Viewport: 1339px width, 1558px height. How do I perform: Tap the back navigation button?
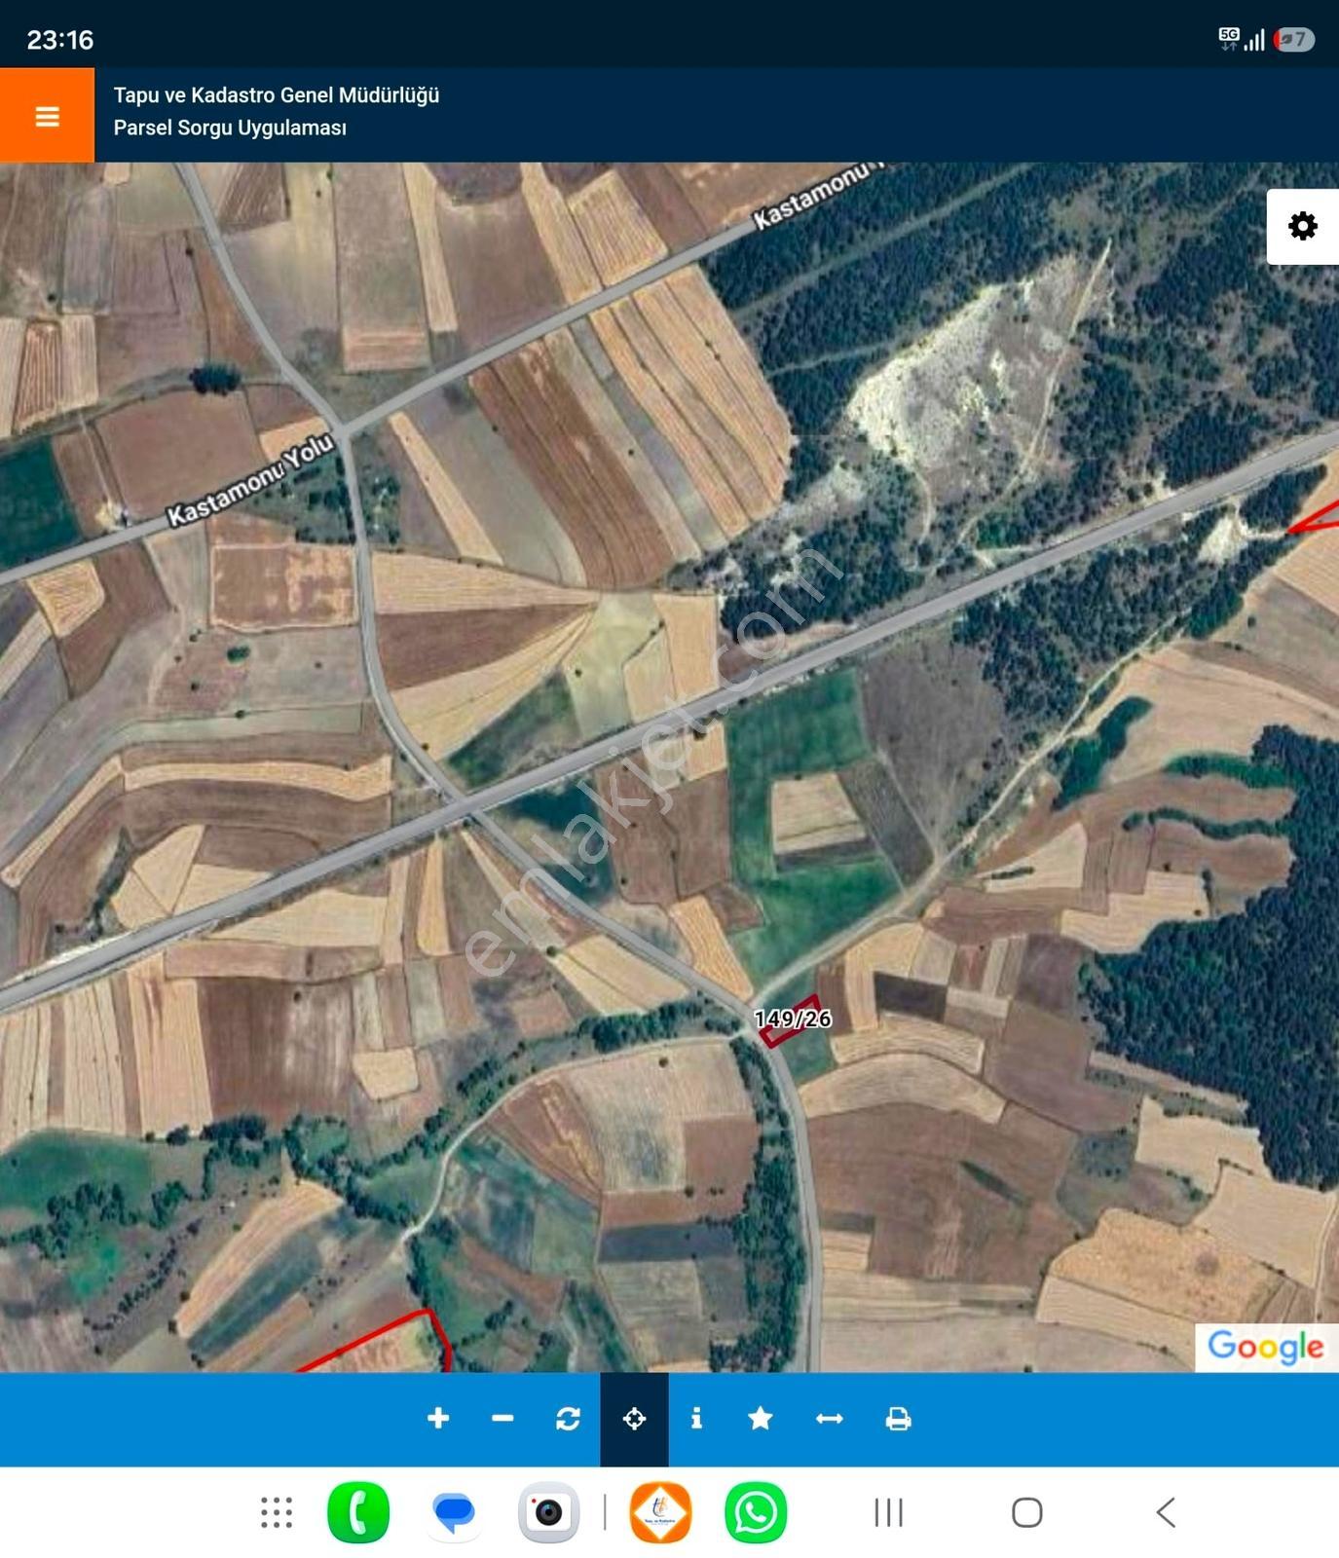[1166, 1512]
